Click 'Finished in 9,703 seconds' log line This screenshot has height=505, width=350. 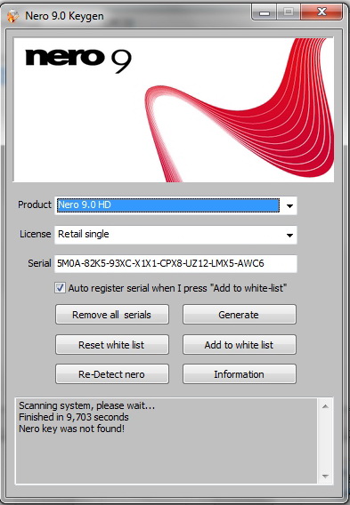pyautogui.click(x=74, y=417)
